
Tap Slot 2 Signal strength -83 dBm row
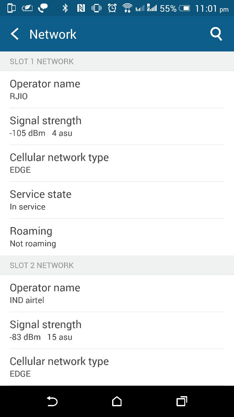point(117,330)
